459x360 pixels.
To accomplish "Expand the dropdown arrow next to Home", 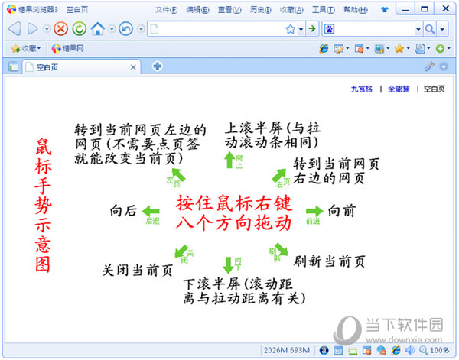I will (x=112, y=29).
